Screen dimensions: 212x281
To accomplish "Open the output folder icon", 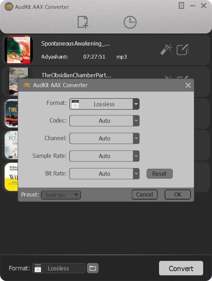I will coord(93,268).
